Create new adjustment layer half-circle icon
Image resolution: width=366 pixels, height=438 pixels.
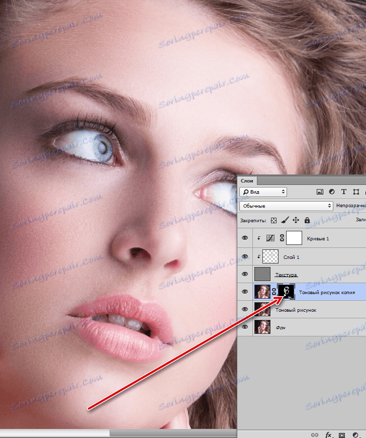[x=355, y=435]
